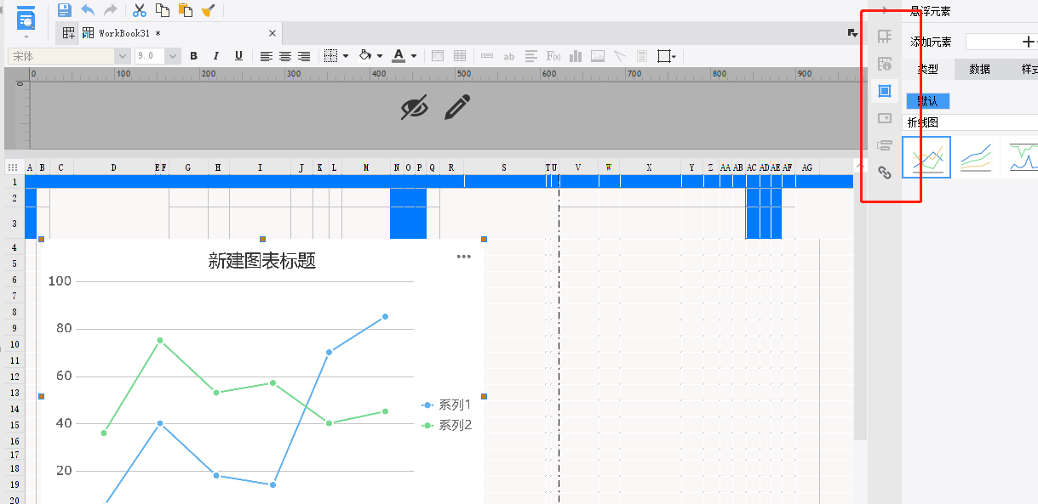Screen dimensions: 1038x504
Task: Toggle parameter pane visibility eye icon
Action: coord(415,107)
